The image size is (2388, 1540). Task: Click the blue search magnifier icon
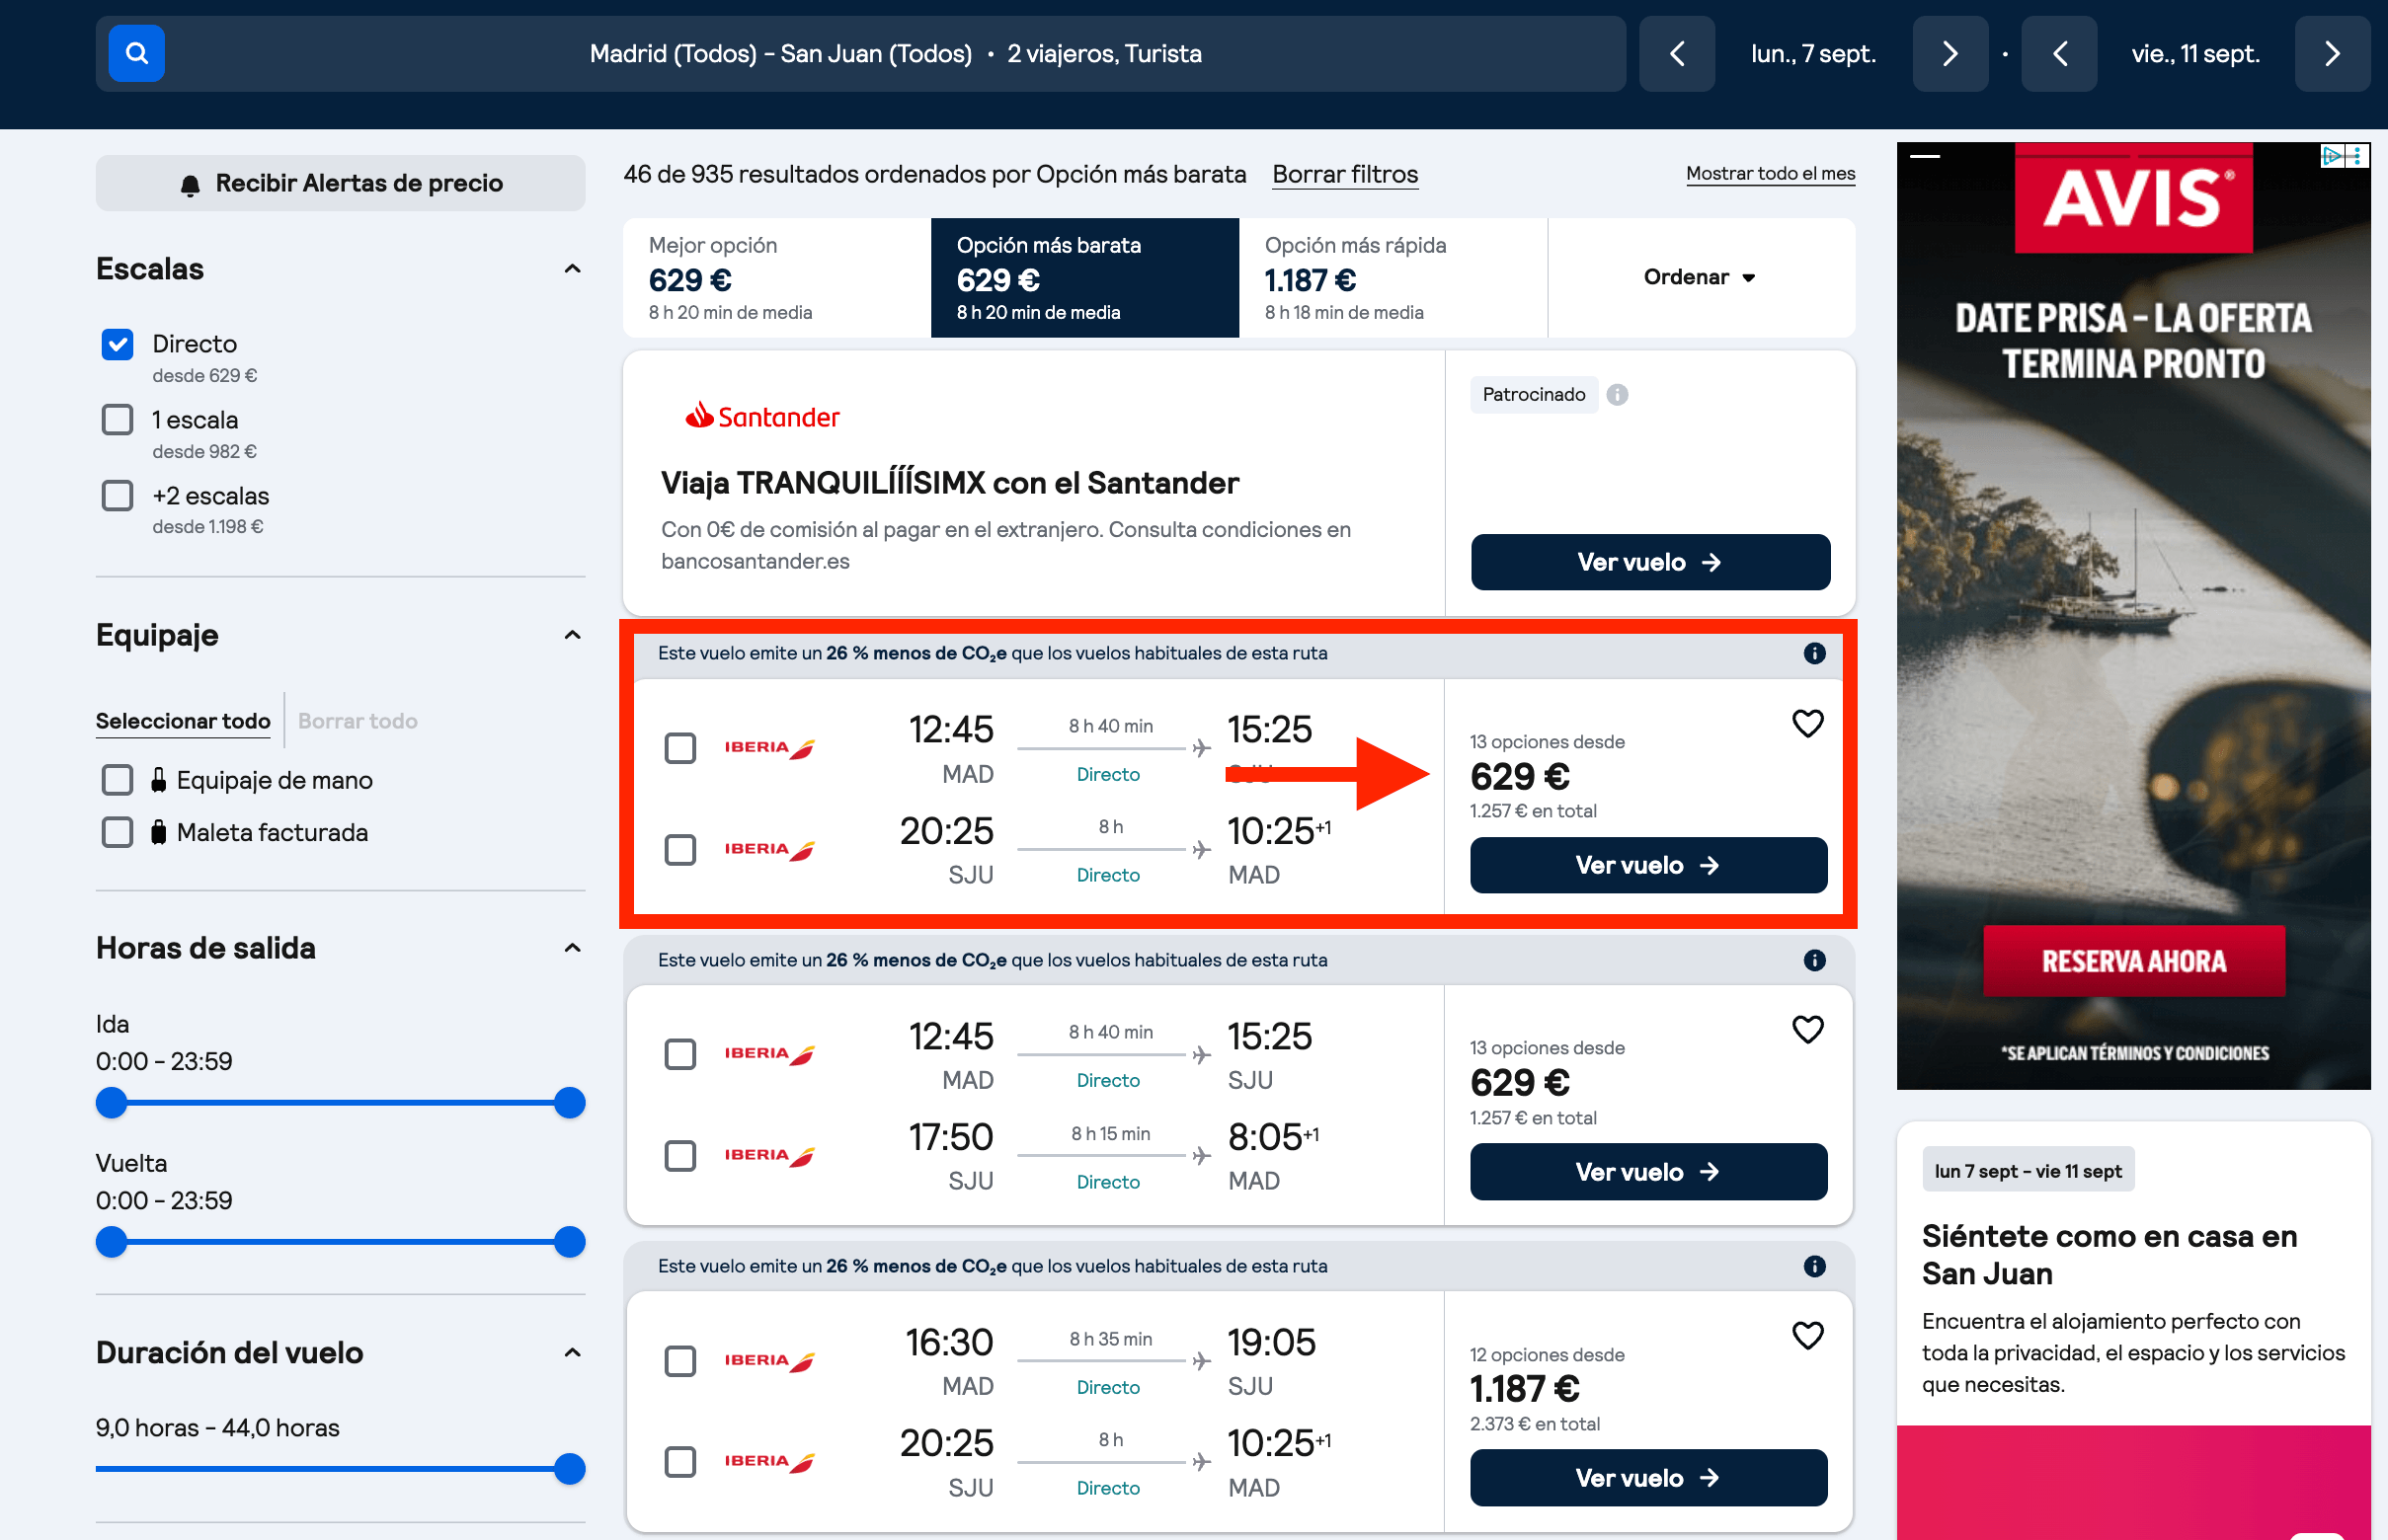point(136,53)
